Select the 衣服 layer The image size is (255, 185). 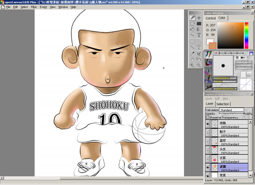(230, 159)
